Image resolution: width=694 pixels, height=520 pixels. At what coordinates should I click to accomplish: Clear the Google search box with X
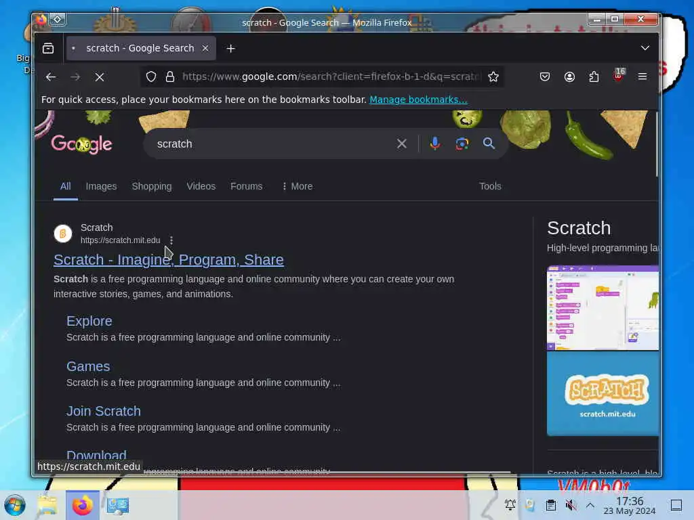tap(401, 144)
